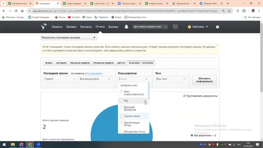Click the page vertical scrollbar
The image size is (263, 148).
click(261, 58)
